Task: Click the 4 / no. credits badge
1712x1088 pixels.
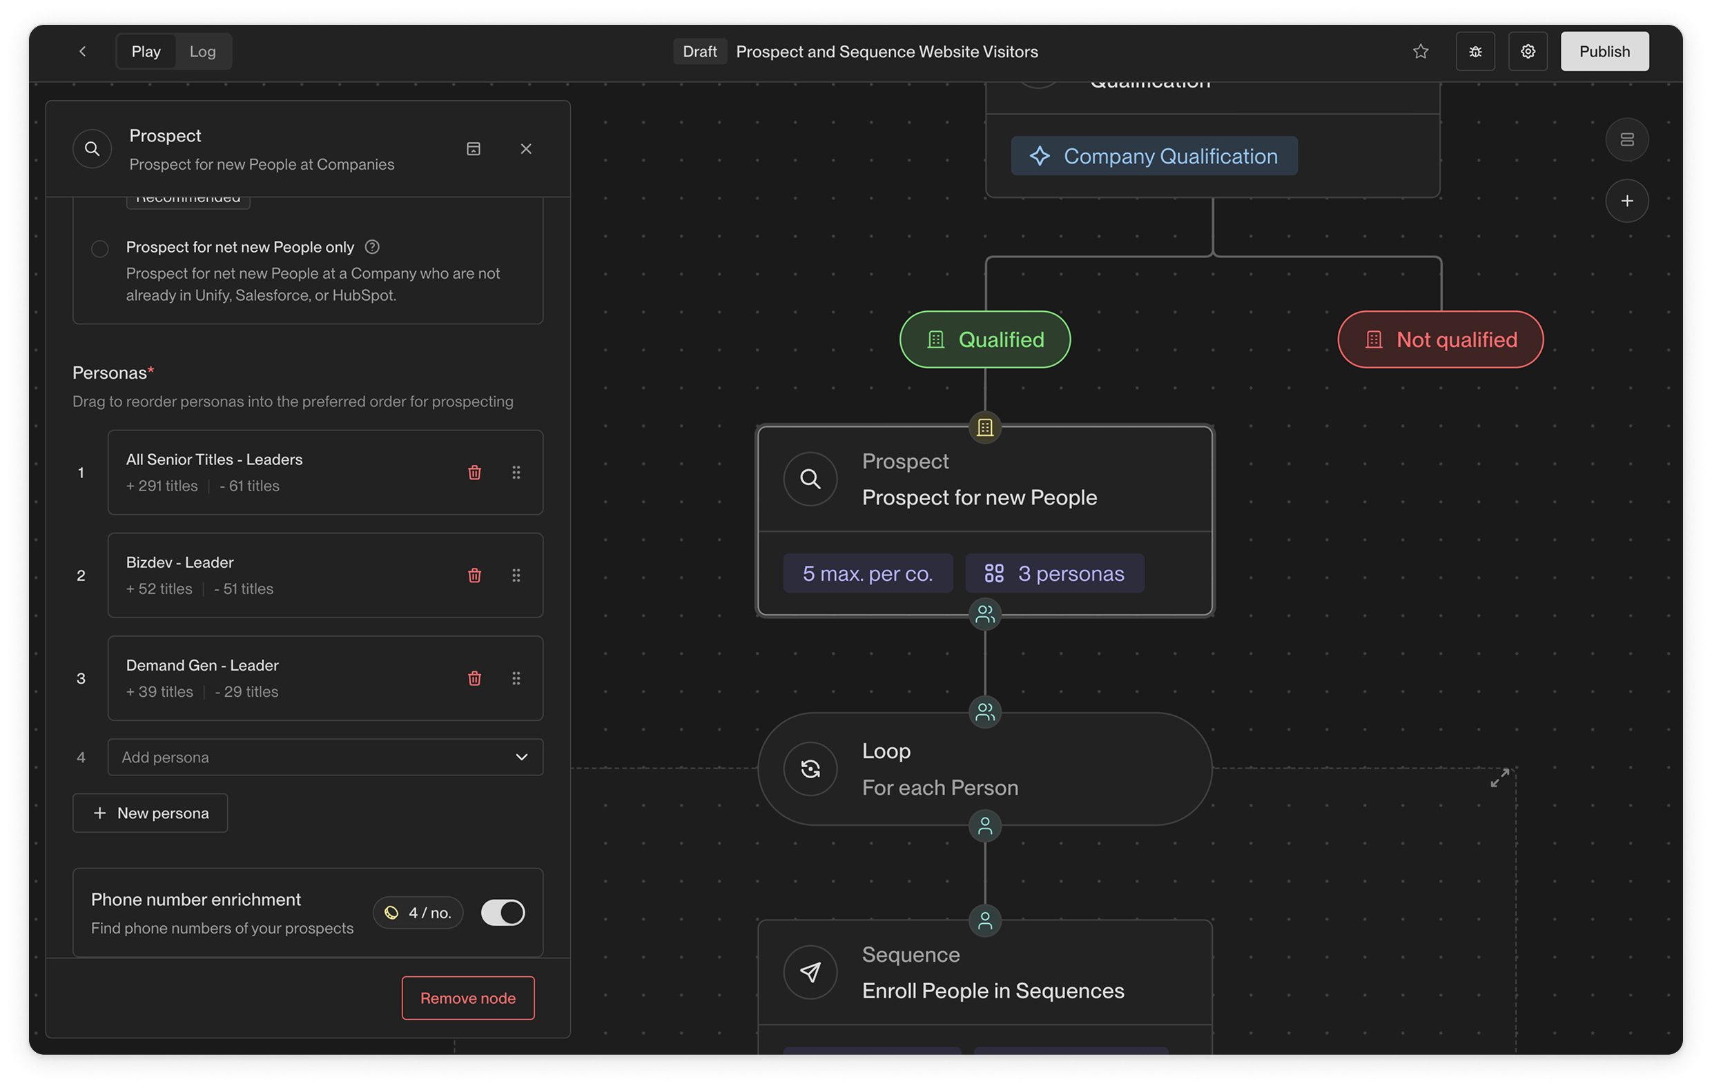Action: [418, 913]
